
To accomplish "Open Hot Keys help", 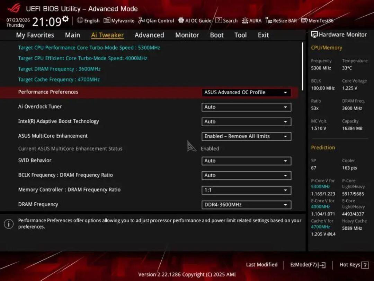I will (354, 265).
